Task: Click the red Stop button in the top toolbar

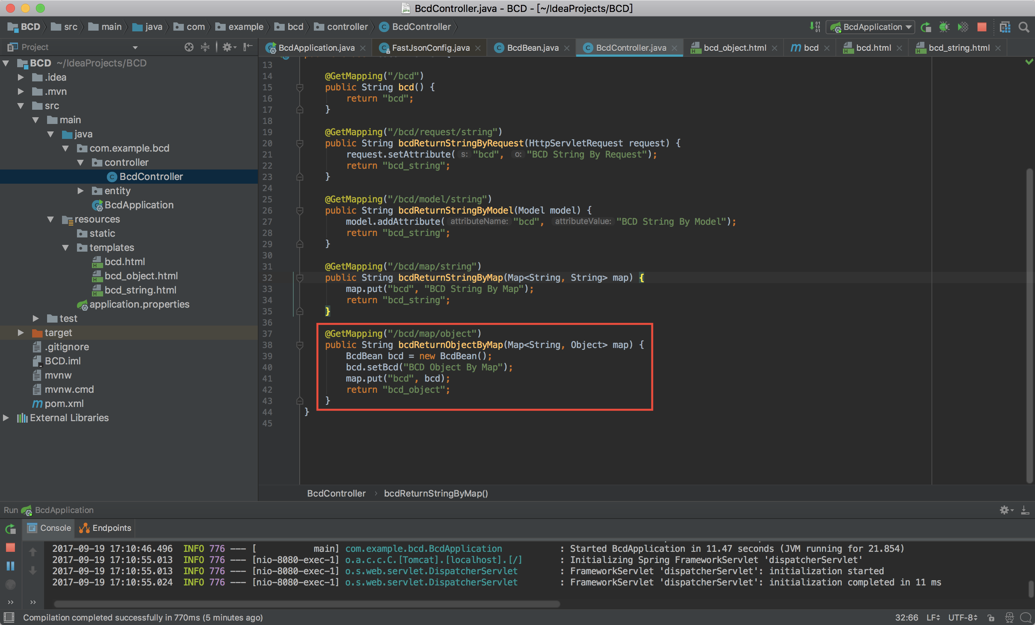Action: [982, 27]
